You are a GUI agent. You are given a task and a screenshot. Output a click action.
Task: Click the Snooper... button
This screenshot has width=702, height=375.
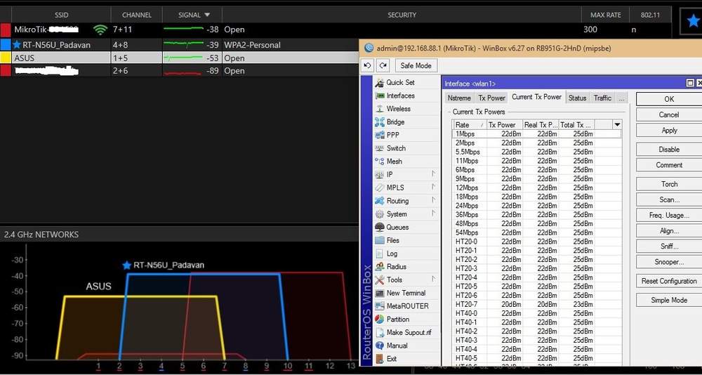click(669, 262)
